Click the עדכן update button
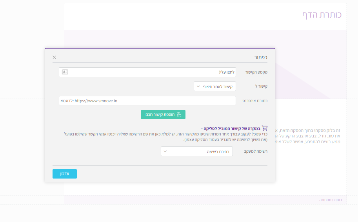The image size is (358, 222). click(65, 174)
